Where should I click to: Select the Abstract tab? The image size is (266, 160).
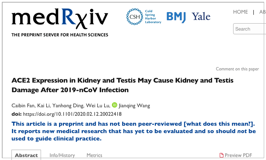(26, 155)
